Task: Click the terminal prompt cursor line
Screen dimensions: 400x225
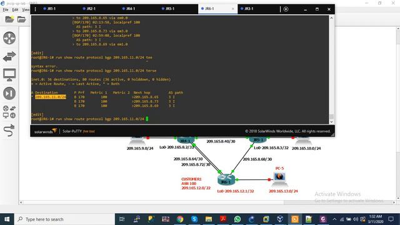Action: tap(89, 119)
